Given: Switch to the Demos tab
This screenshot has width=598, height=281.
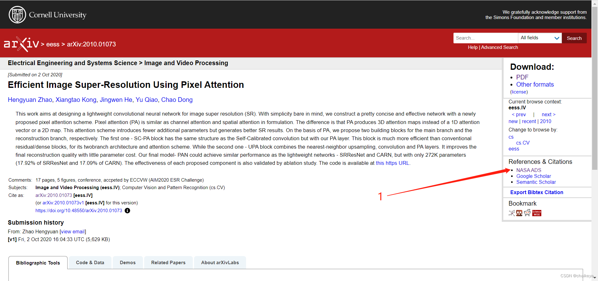Looking at the screenshot, I should (x=128, y=263).
